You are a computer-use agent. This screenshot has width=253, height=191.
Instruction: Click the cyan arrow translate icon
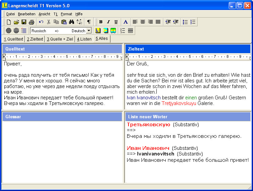(x=106, y=31)
